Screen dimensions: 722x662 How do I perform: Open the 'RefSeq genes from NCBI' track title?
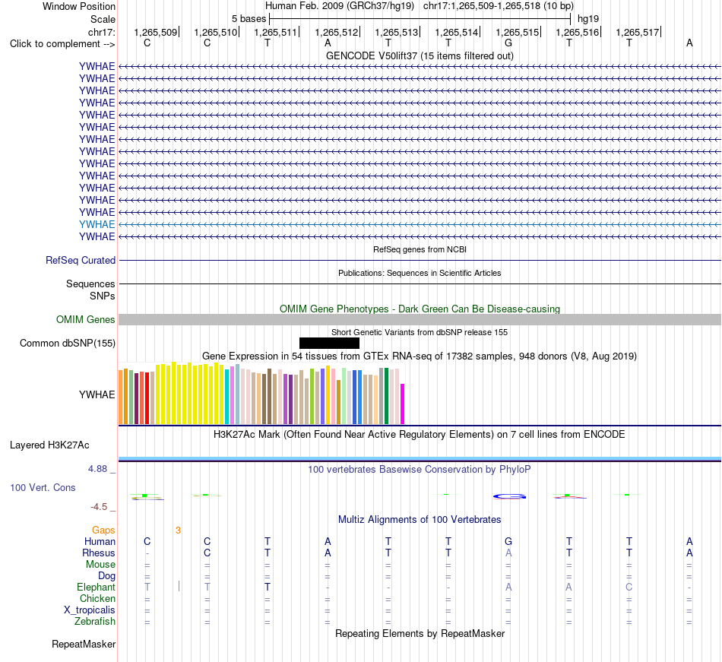[420, 249]
